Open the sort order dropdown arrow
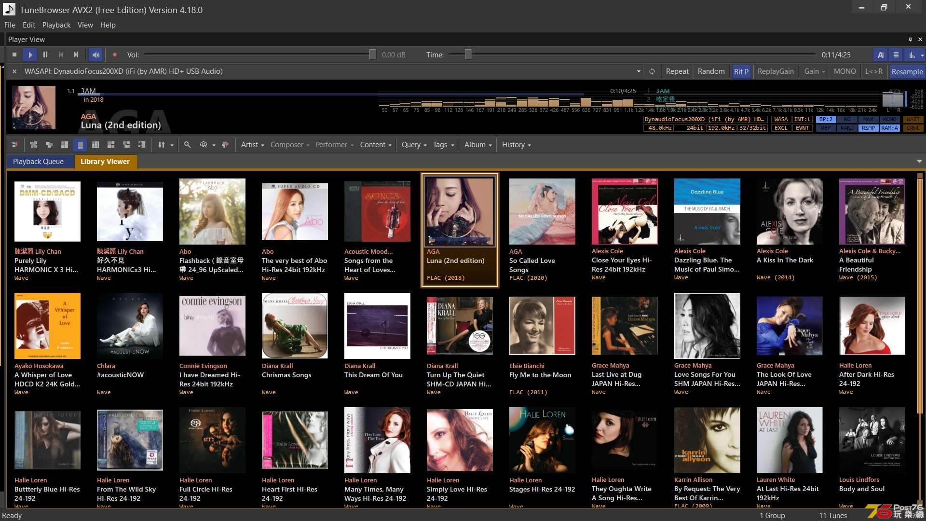Screen dimensions: 926x521 point(172,145)
